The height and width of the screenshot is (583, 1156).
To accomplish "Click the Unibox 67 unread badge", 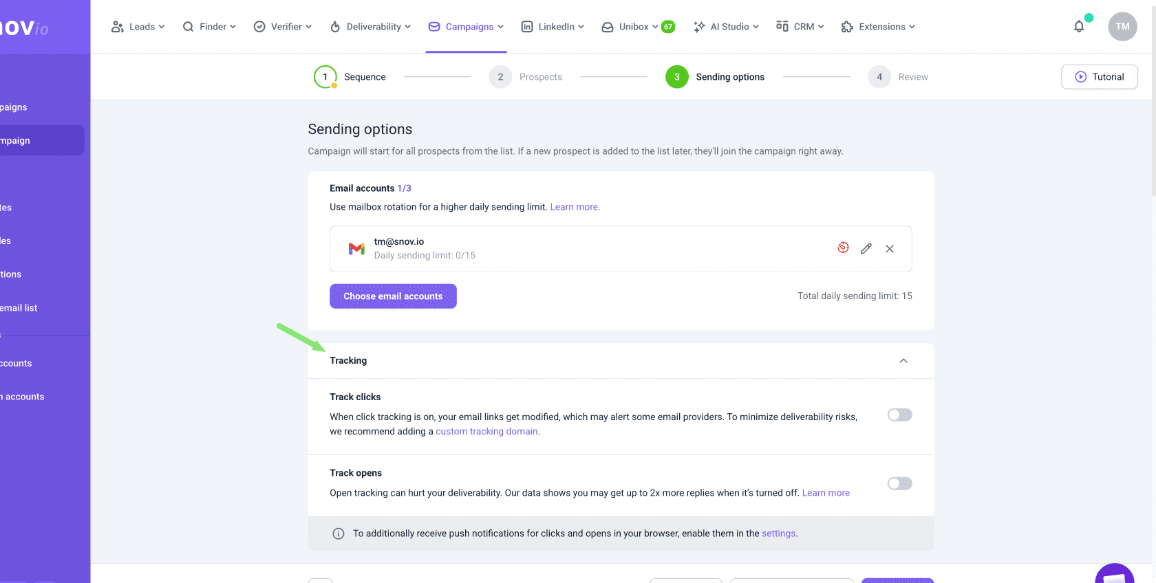I will (667, 27).
